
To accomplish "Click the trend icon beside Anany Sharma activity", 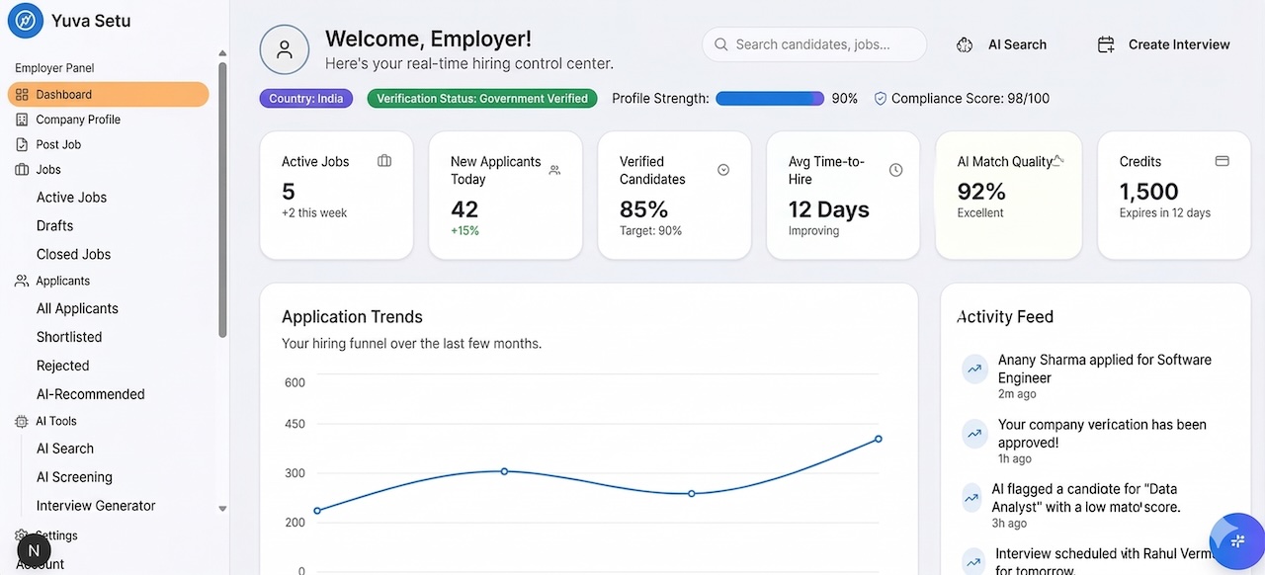I will pyautogui.click(x=974, y=370).
